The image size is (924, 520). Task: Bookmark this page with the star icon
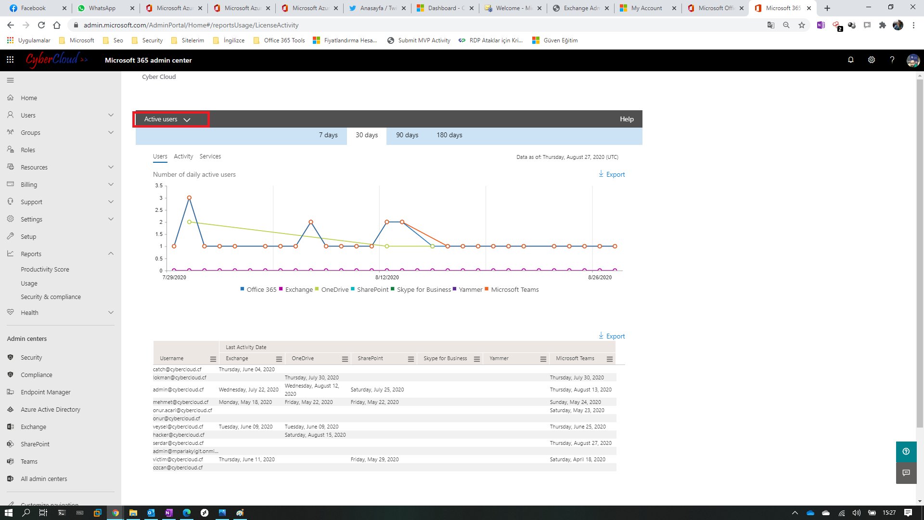[x=801, y=25]
